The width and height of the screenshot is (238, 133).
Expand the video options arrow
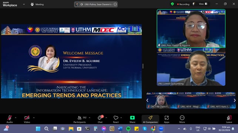pos(34,118)
